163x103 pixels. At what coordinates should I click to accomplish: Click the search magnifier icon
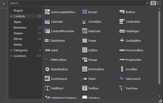click(x=147, y=3)
